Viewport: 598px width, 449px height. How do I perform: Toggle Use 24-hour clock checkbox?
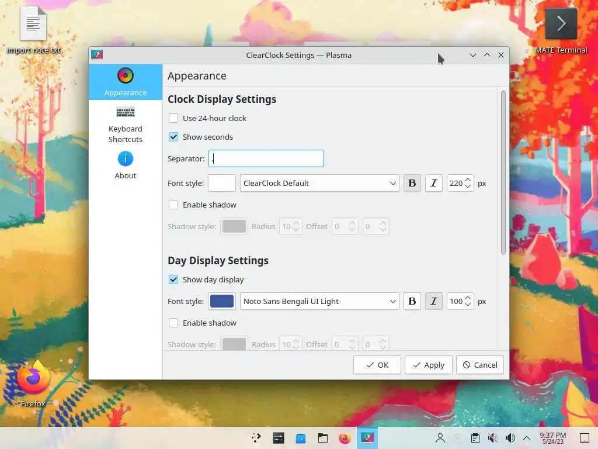pos(173,118)
